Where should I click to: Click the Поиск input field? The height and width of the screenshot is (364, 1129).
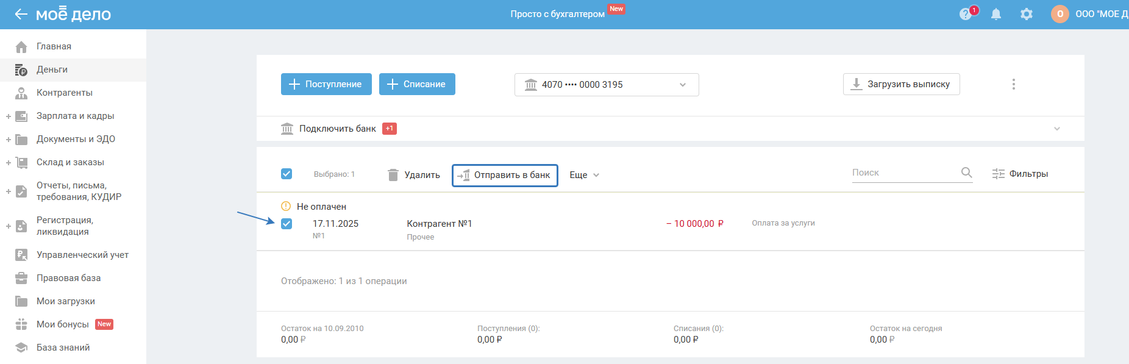(902, 173)
